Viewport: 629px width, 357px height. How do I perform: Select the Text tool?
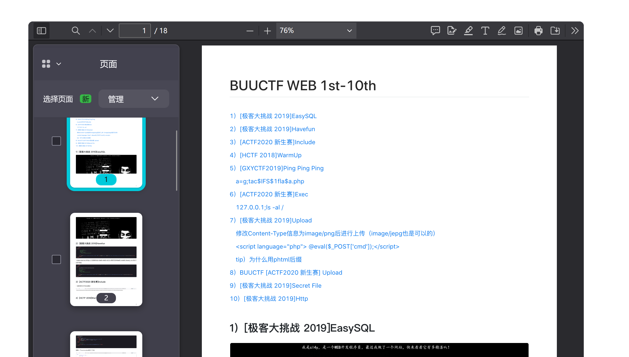(x=485, y=31)
